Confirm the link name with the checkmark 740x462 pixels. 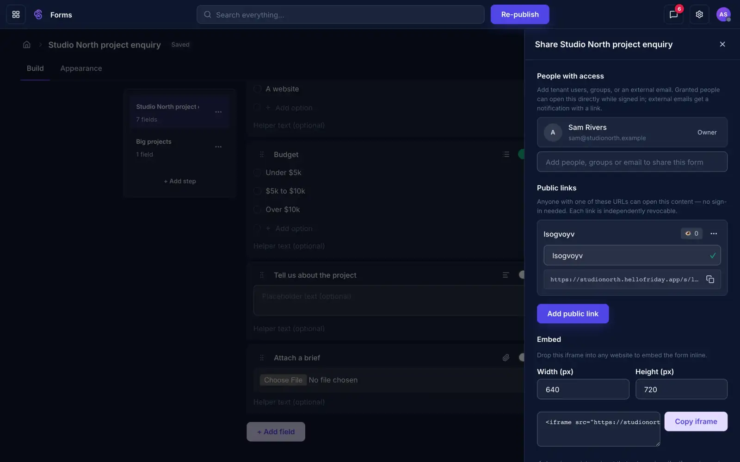pos(712,255)
